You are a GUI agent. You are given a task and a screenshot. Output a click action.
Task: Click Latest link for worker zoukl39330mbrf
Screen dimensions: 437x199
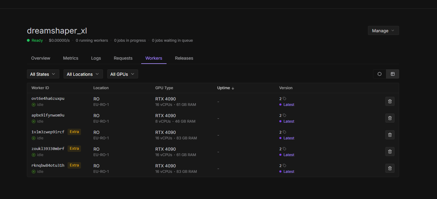click(x=288, y=155)
